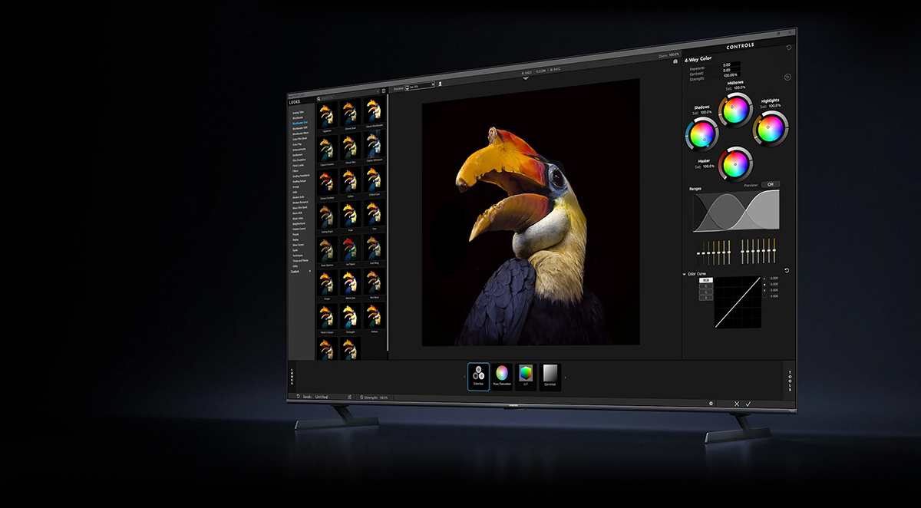Open settings via the gear icon
This screenshot has height=508, width=921.
pyautogui.click(x=711, y=403)
